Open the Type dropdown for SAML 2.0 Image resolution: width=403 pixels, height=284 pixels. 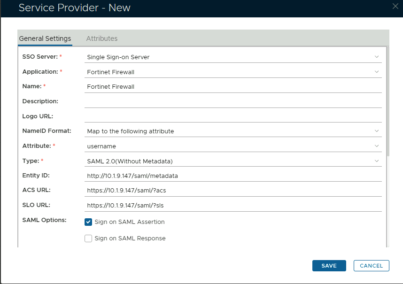(x=233, y=161)
